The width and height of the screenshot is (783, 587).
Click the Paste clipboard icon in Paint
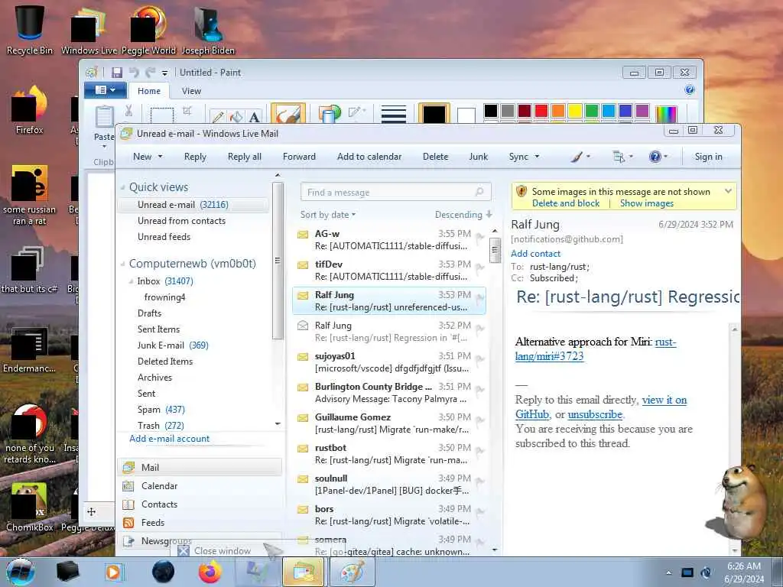104,116
